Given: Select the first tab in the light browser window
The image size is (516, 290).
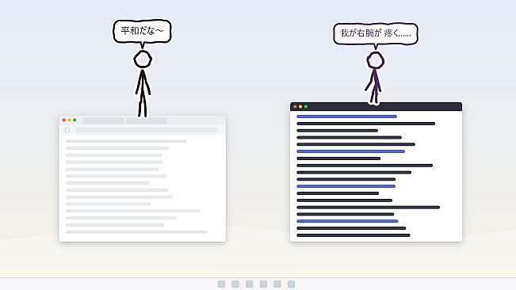Looking at the screenshot, I should [103, 120].
